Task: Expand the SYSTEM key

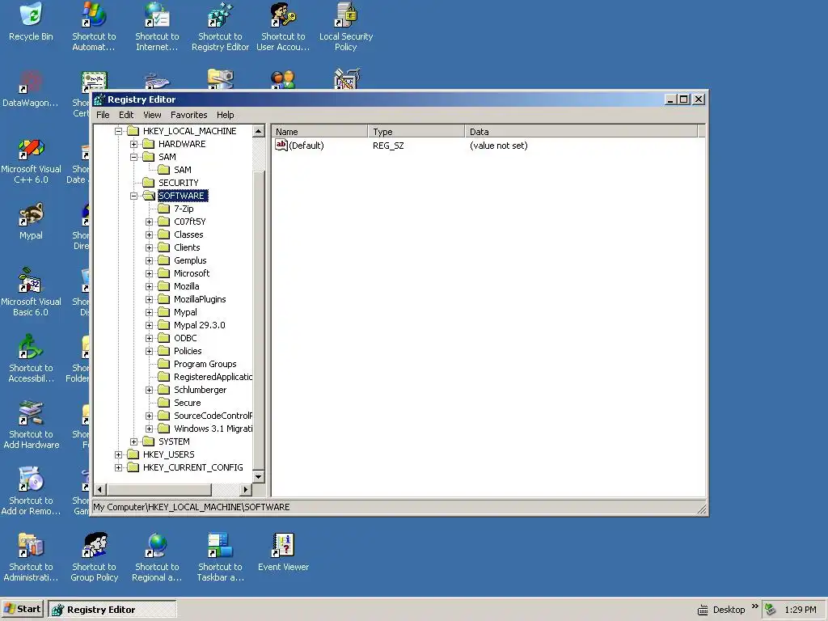Action: click(x=133, y=441)
